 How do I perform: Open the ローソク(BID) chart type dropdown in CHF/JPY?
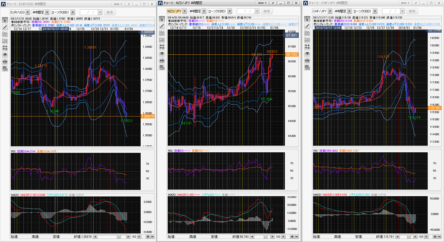375,11
